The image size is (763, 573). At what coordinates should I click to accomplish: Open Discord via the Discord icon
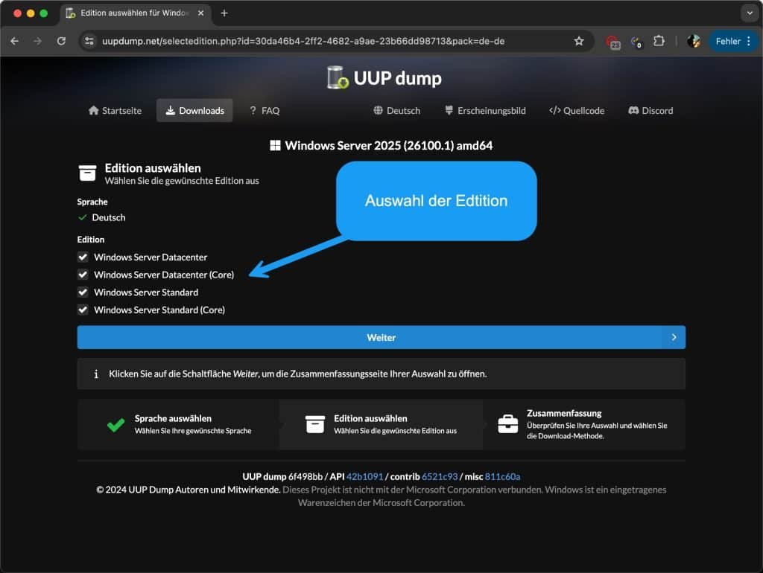pyautogui.click(x=634, y=110)
